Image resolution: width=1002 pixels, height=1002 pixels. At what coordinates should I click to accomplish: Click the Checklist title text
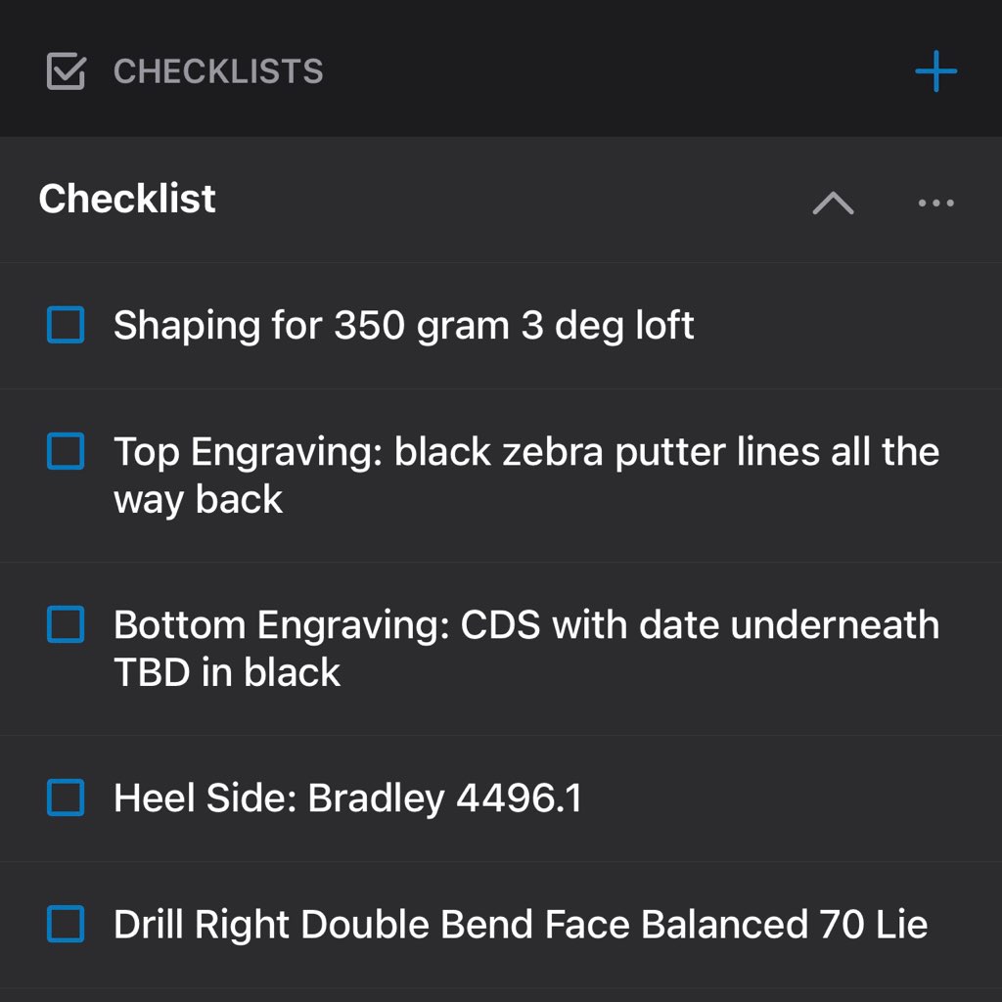[x=127, y=198]
